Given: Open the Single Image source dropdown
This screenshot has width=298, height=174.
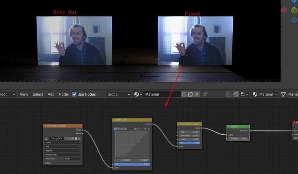Looking at the screenshot, I should (x=63, y=155).
